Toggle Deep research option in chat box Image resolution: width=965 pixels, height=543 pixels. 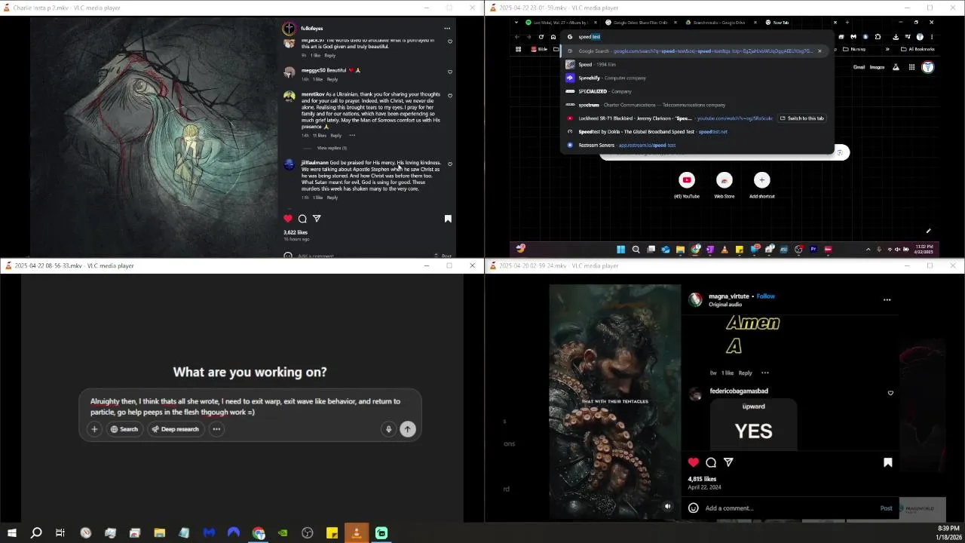pos(175,429)
